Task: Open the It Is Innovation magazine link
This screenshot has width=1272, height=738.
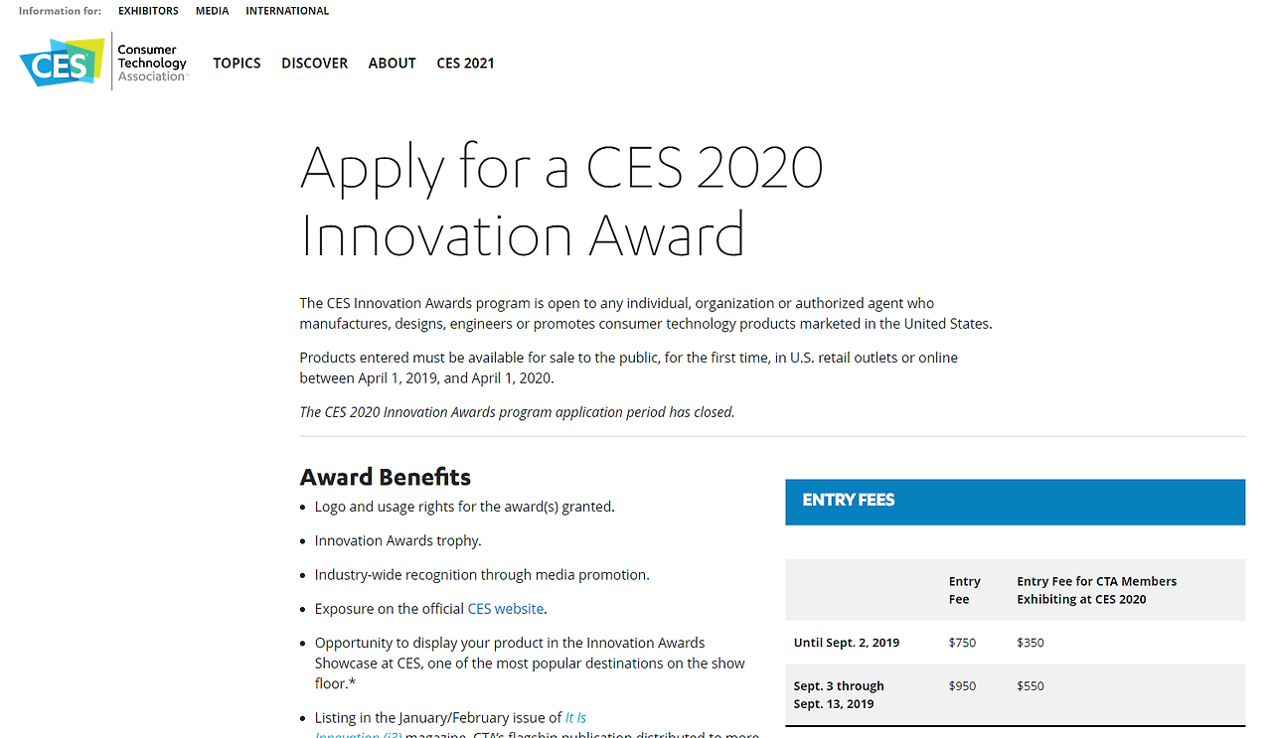Action: [x=575, y=717]
